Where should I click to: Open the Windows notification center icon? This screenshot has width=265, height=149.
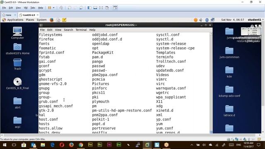tap(258, 145)
